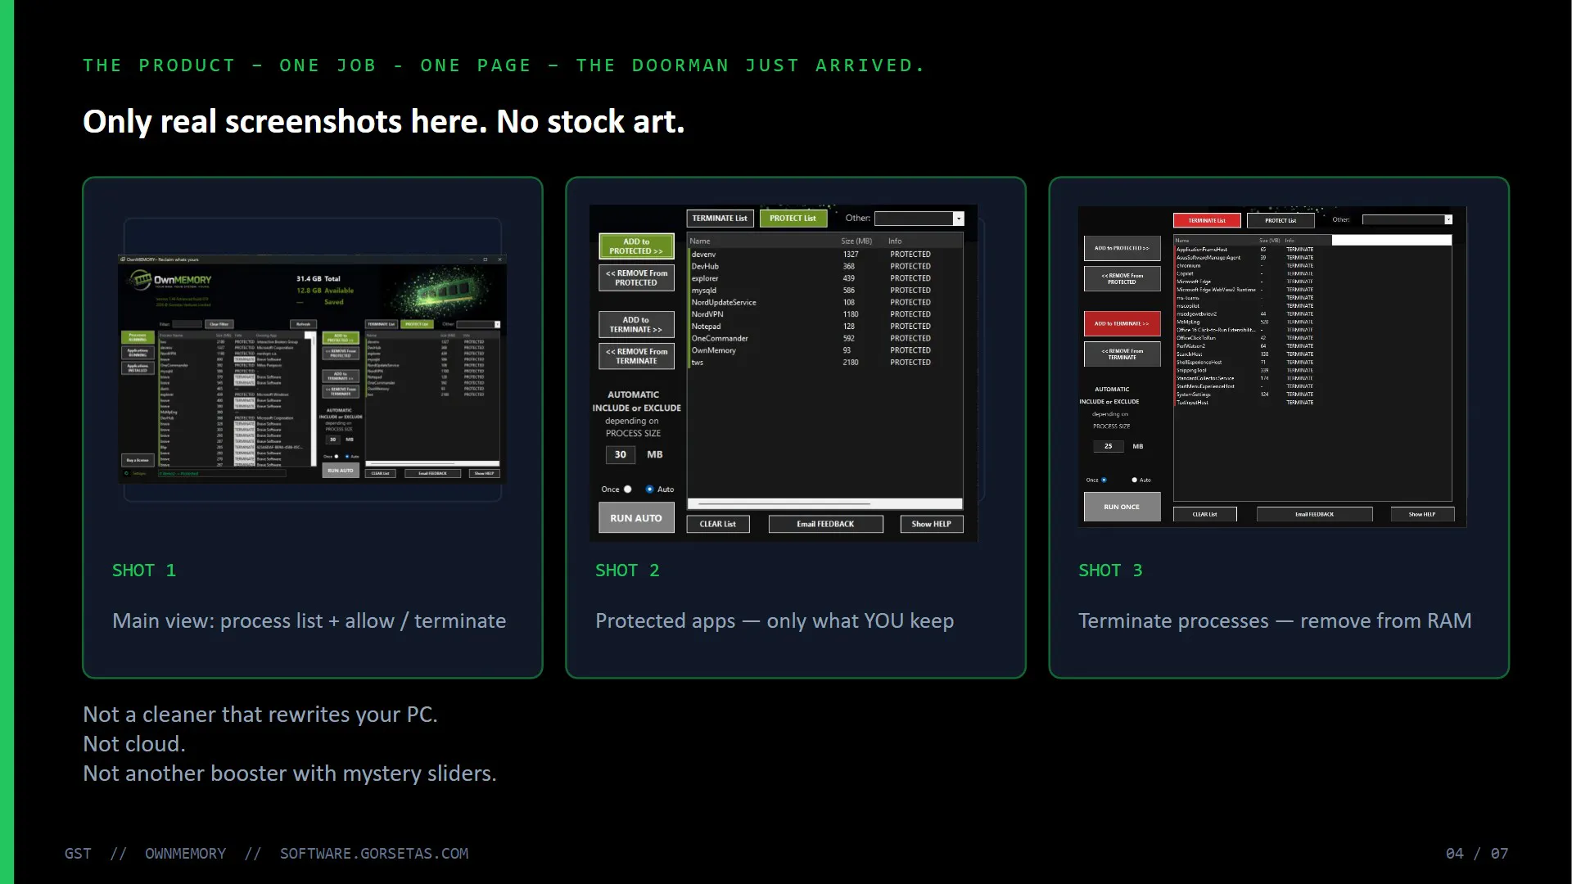Select the NordVPN row in Shot 2
Image resolution: width=1572 pixels, height=884 pixels.
coord(825,314)
